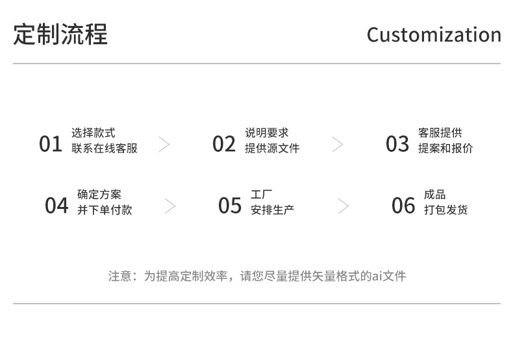Click the 并下单付款 text
This screenshot has height=351, width=513.
(x=105, y=210)
